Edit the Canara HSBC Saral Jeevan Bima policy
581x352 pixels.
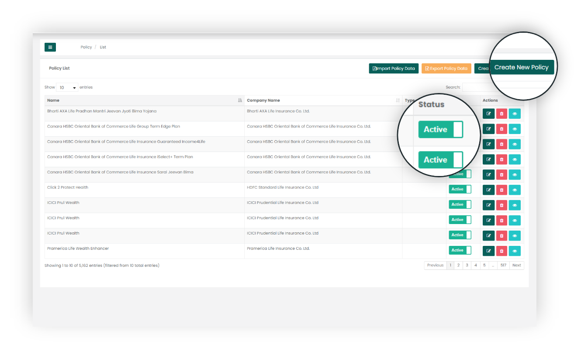(x=488, y=175)
